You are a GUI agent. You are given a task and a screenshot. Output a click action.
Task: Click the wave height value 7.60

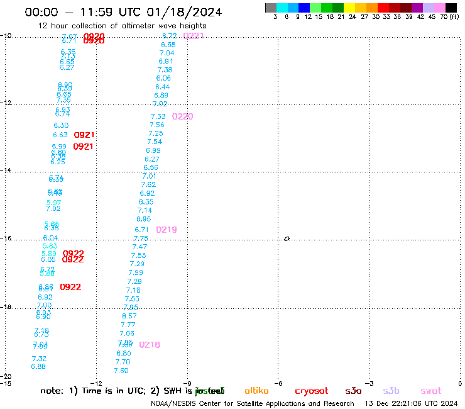coord(121,371)
